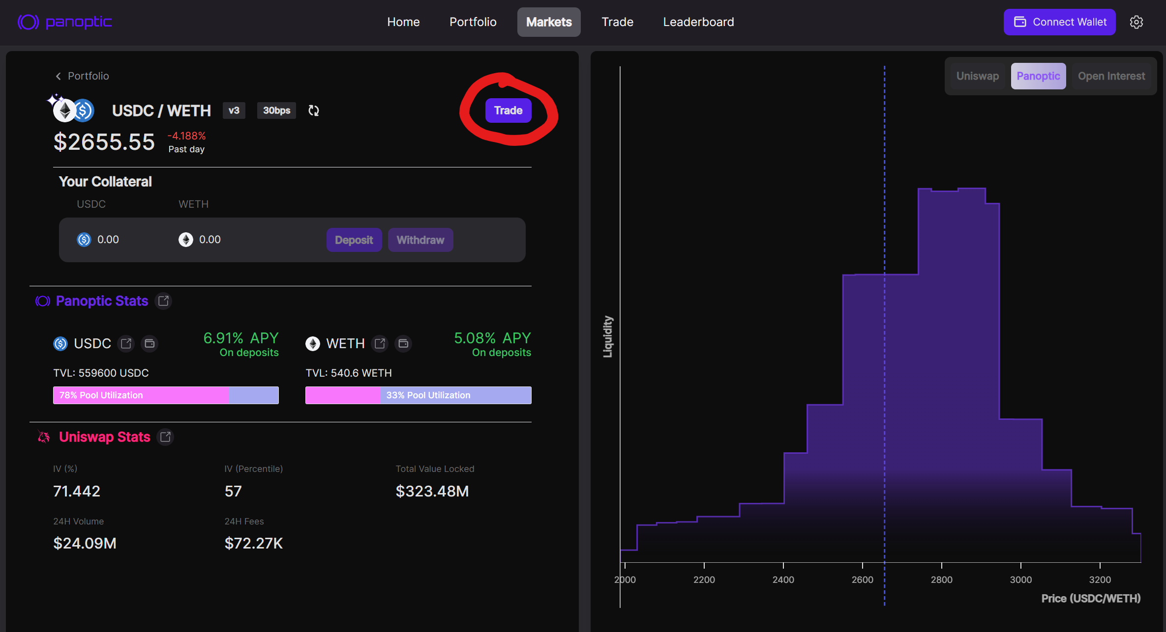Switch chart to Open Interest

coord(1111,76)
